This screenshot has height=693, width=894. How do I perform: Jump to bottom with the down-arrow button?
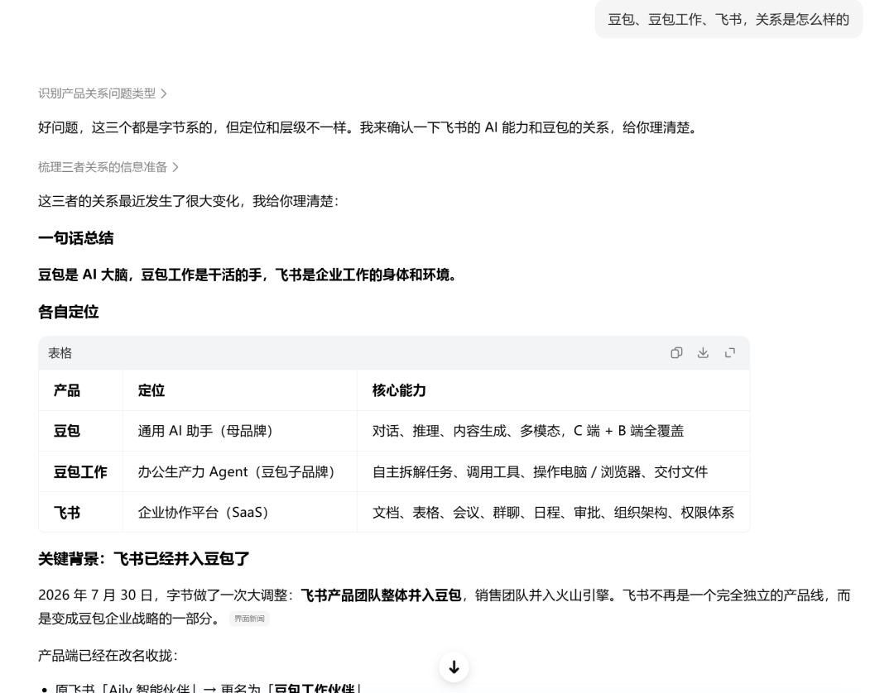coord(454,667)
